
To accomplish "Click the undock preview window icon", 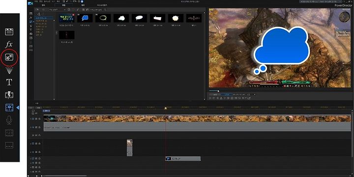I will click(249, 98).
